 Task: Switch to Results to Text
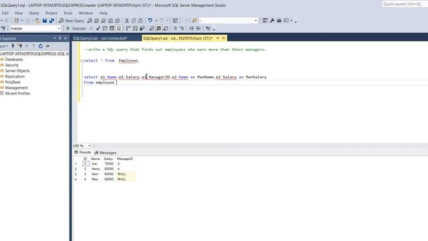click(152, 28)
